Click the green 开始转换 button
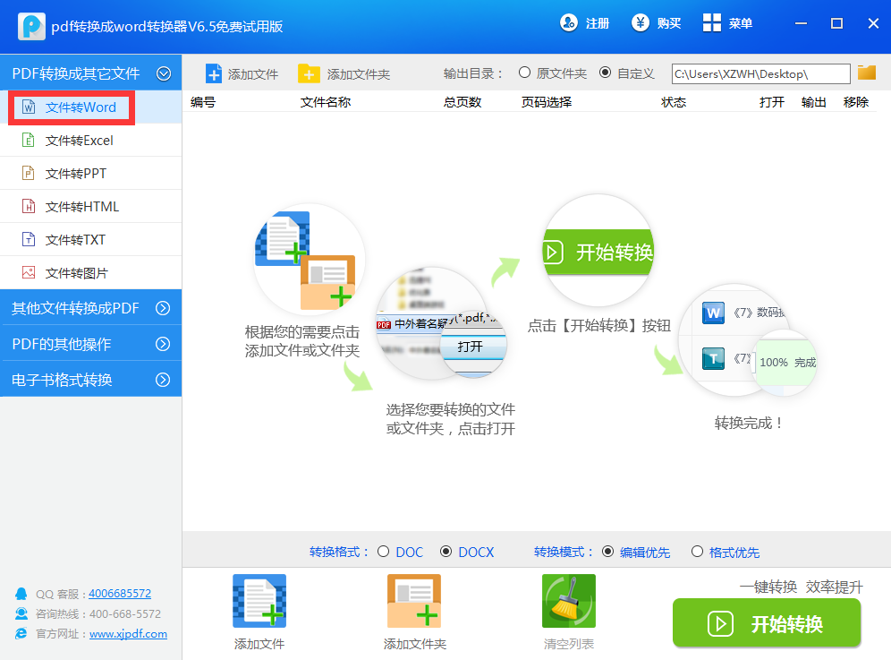The image size is (891, 660). click(x=766, y=622)
